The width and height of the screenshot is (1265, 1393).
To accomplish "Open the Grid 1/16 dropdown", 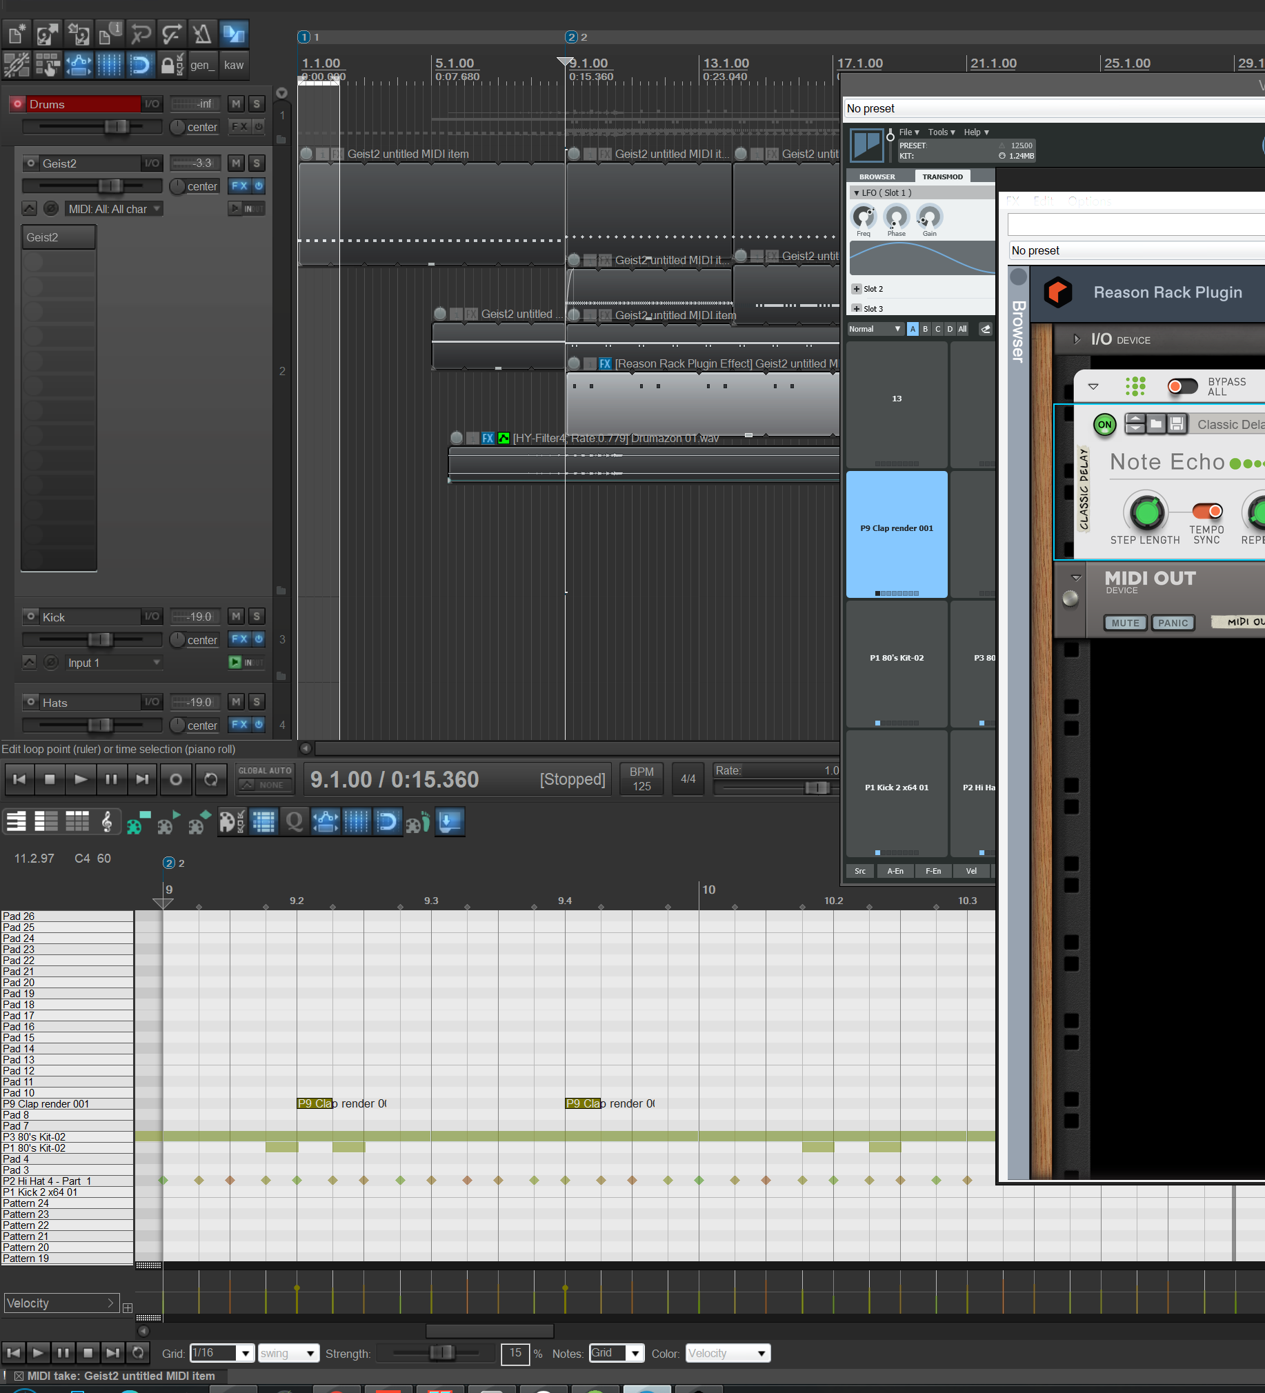I will (221, 1353).
